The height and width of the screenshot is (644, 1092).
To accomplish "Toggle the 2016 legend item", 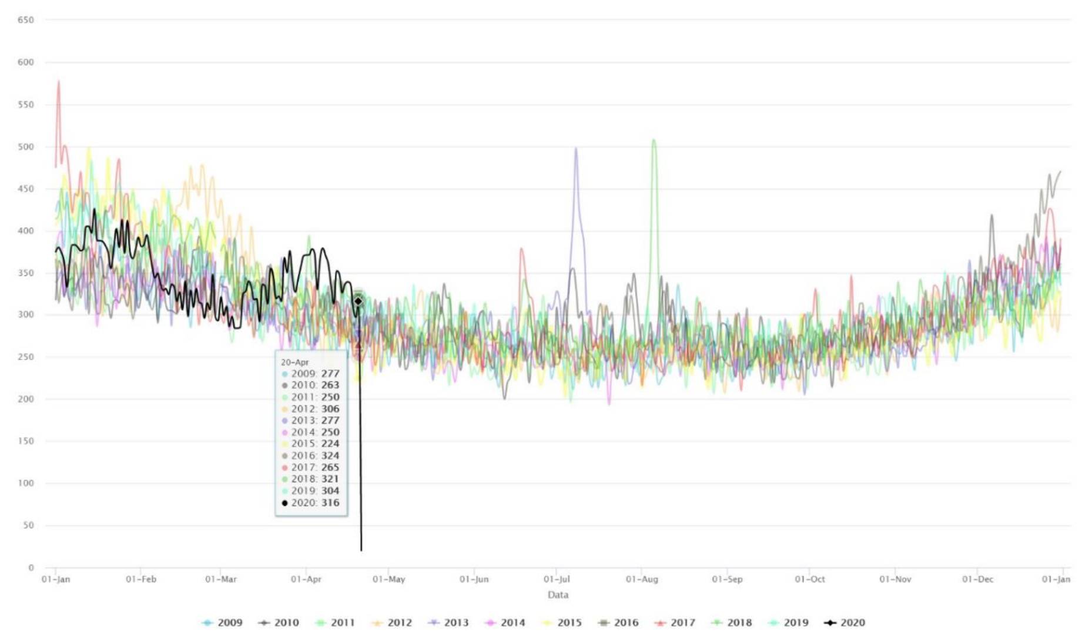I will pos(618,623).
